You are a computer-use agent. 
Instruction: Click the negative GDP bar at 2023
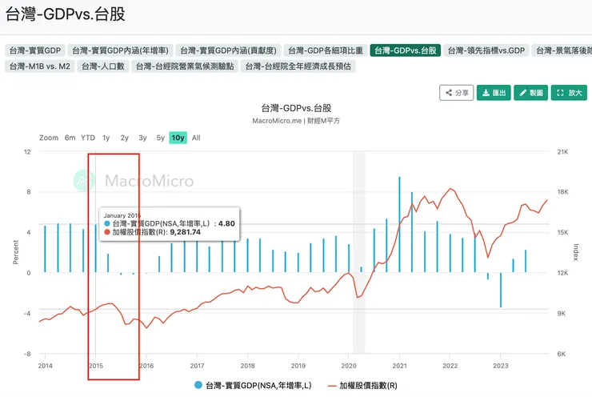pos(501,290)
